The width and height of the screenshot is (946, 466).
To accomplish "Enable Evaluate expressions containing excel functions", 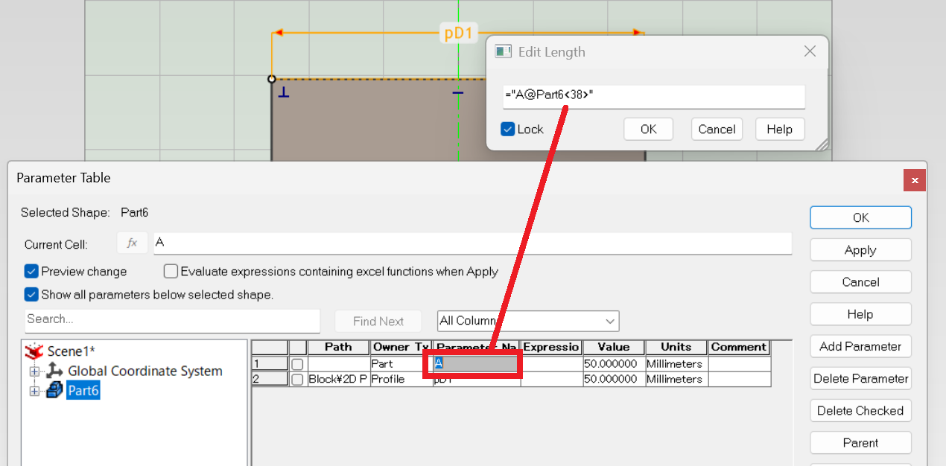I will [171, 272].
